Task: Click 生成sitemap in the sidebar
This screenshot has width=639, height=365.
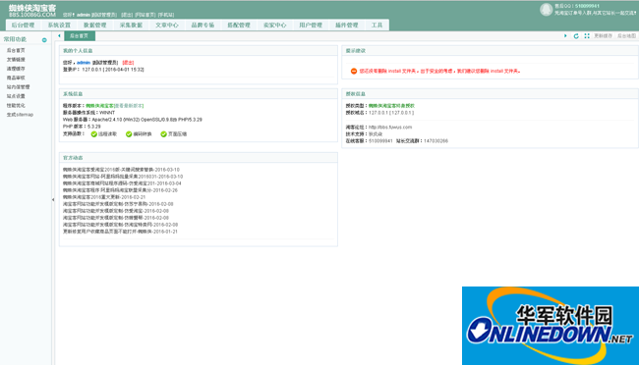Action: (x=20, y=115)
